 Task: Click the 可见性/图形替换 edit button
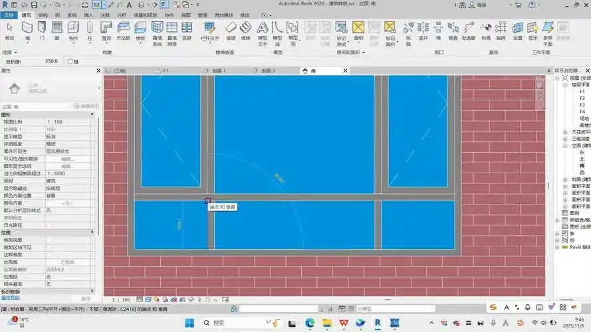[x=68, y=159]
